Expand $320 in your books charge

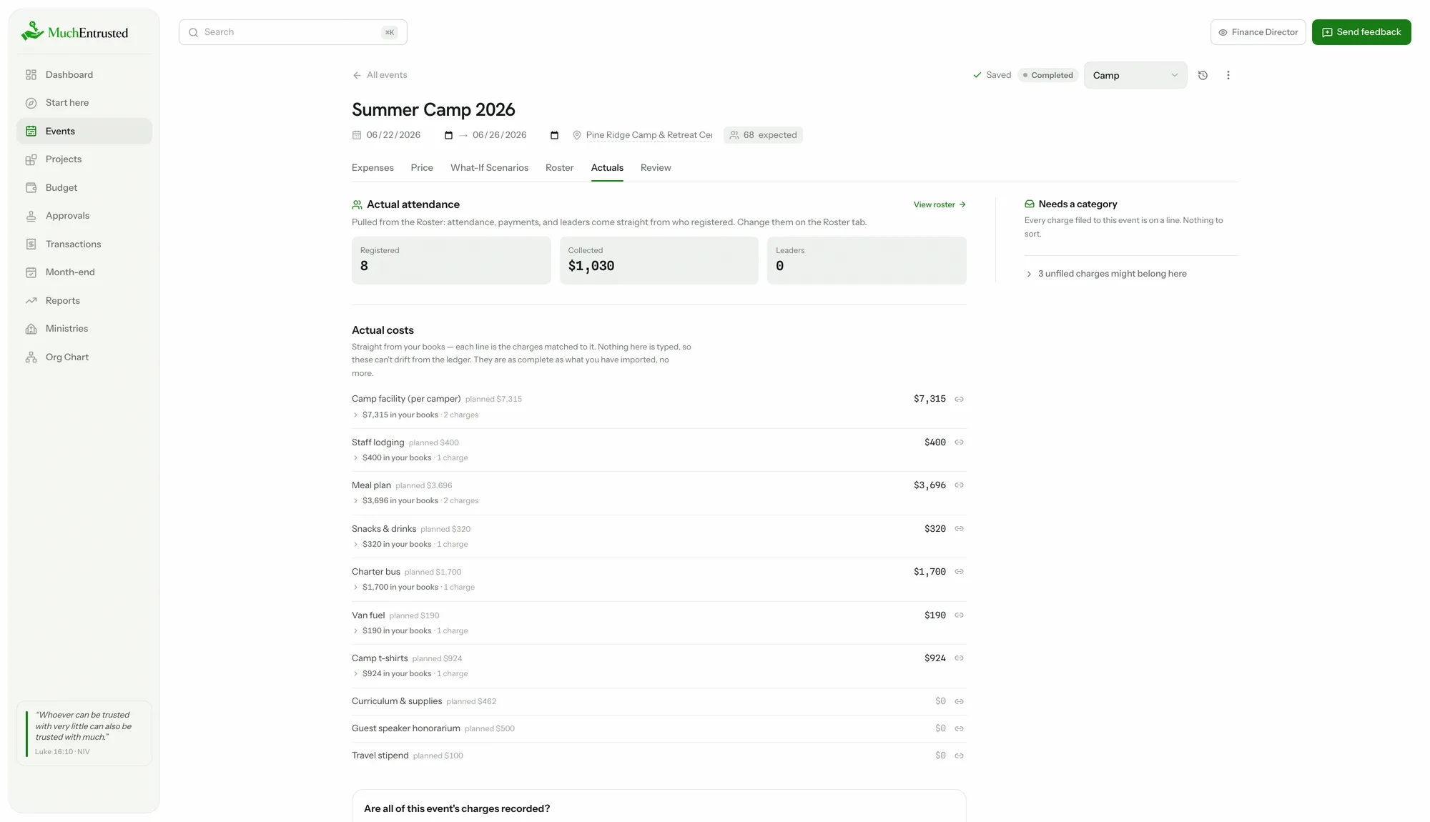point(410,545)
